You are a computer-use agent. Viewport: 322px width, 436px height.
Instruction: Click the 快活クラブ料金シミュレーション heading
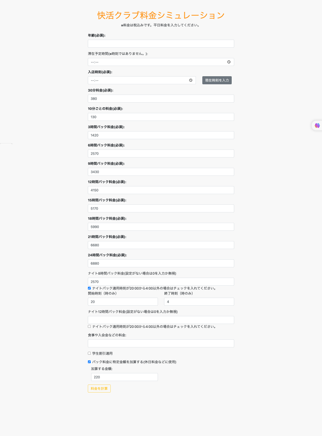tap(161, 15)
